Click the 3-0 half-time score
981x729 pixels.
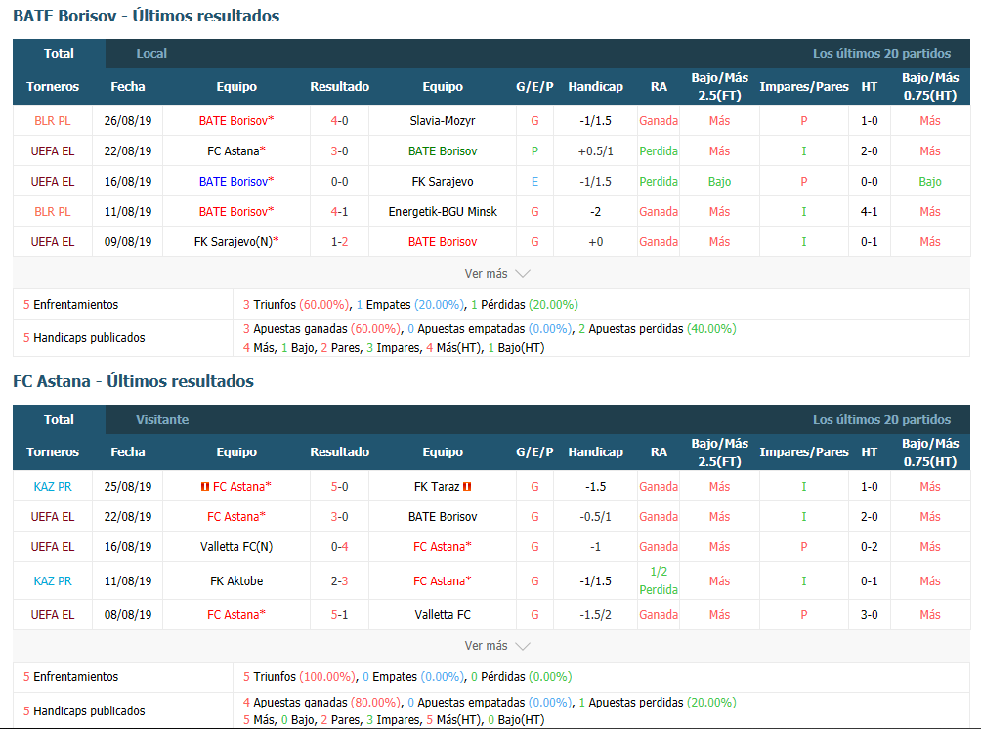(869, 615)
